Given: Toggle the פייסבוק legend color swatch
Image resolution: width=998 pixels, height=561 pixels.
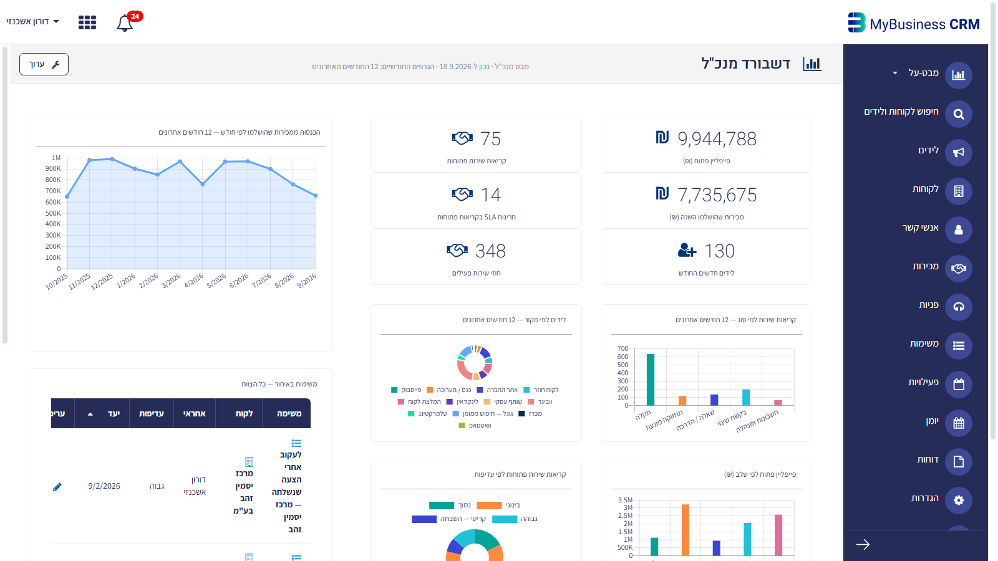Looking at the screenshot, I should pos(394,390).
